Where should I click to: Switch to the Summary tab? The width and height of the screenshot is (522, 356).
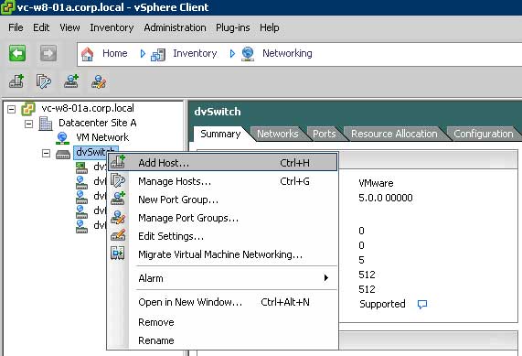pyautogui.click(x=220, y=134)
